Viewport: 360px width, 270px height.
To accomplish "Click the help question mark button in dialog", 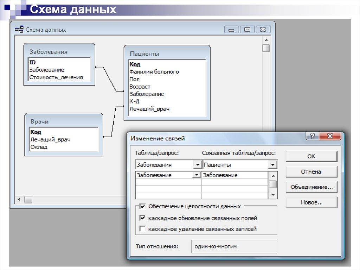I will [x=312, y=137].
